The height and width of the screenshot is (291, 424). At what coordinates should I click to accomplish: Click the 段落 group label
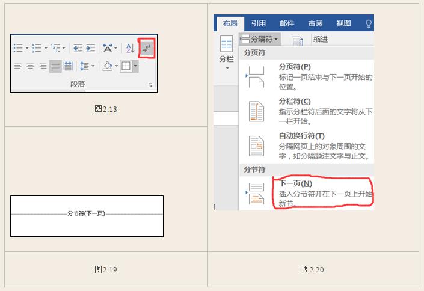[x=78, y=84]
